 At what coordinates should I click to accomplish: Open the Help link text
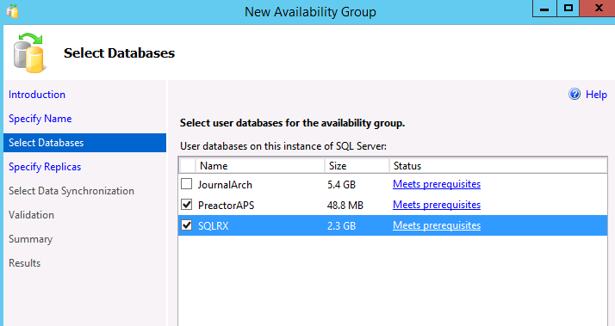(x=596, y=95)
